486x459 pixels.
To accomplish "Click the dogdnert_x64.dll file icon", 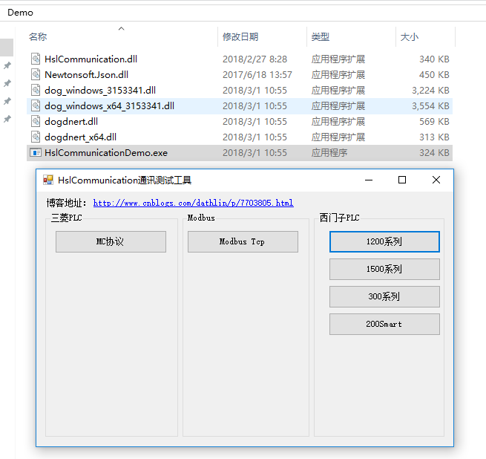I will pos(36,137).
